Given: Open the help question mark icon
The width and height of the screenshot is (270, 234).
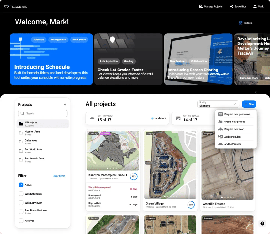Looking at the screenshot, I should coord(262,223).
